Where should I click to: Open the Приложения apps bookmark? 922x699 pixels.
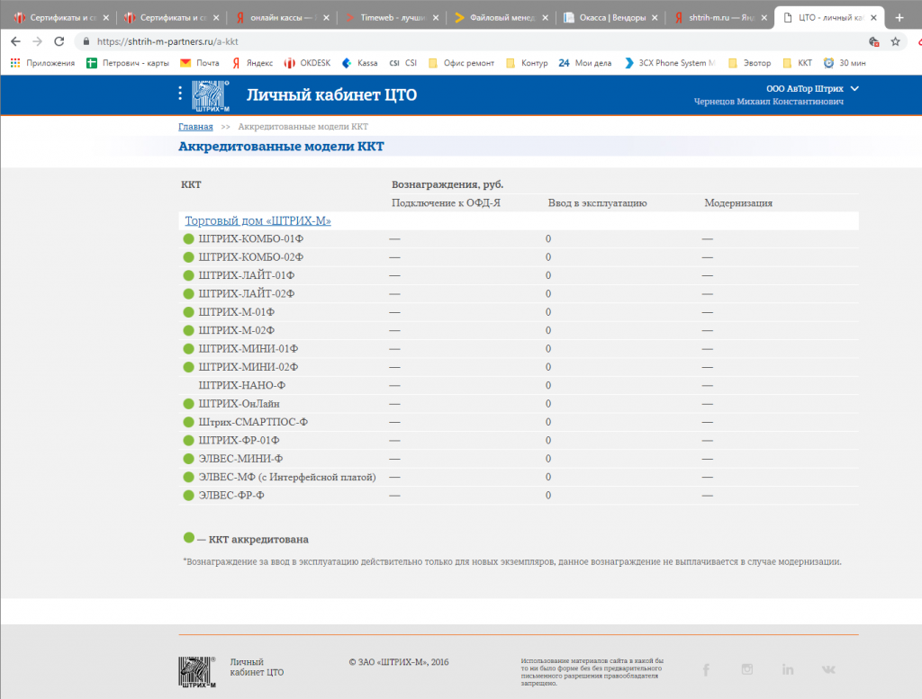coord(42,63)
